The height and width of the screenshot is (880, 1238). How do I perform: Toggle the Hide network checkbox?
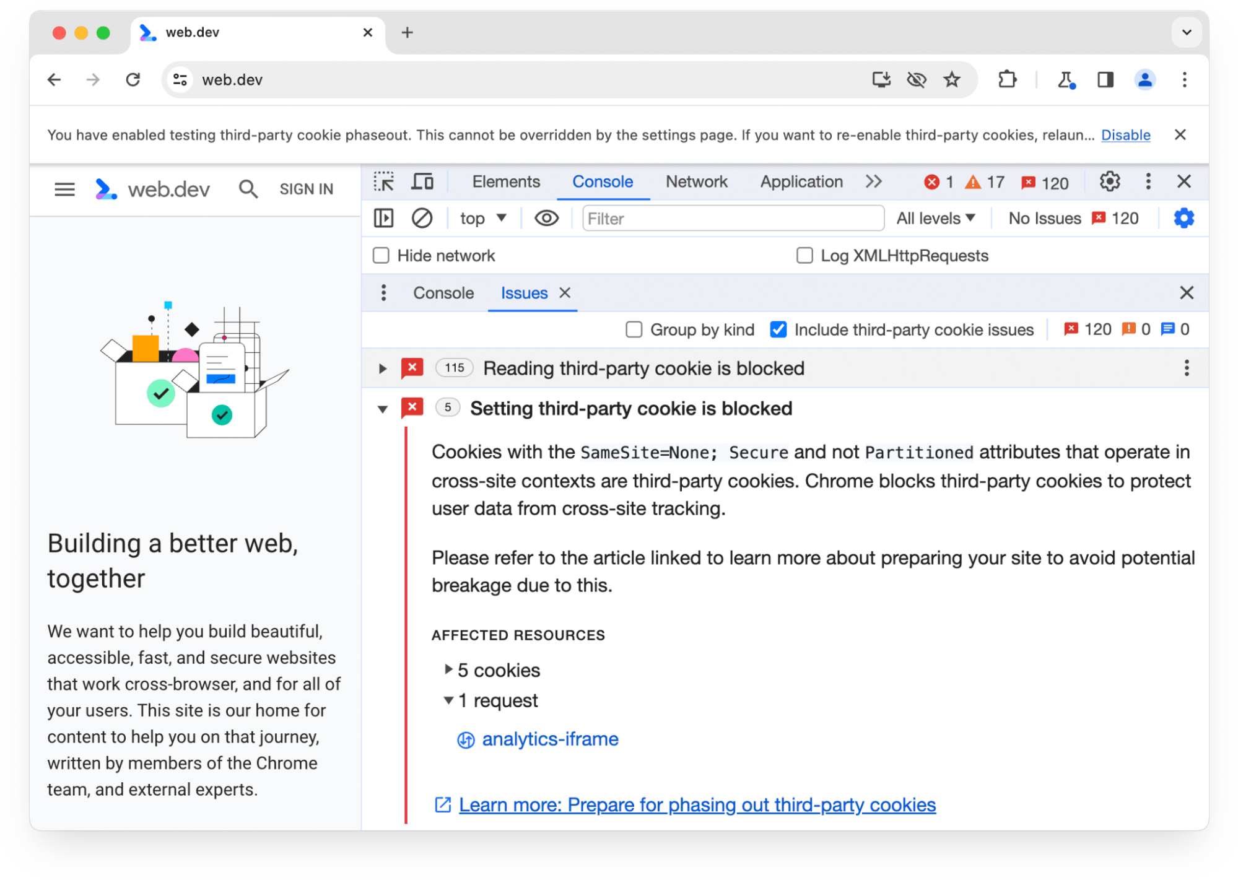tap(382, 255)
